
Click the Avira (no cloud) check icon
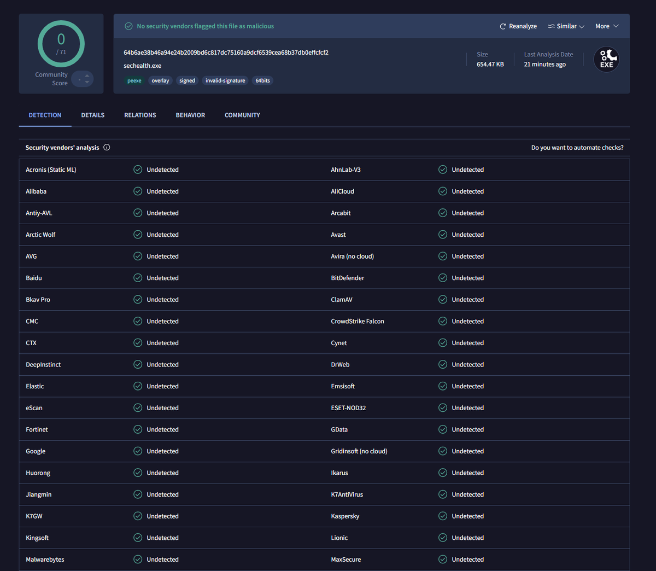(x=443, y=256)
